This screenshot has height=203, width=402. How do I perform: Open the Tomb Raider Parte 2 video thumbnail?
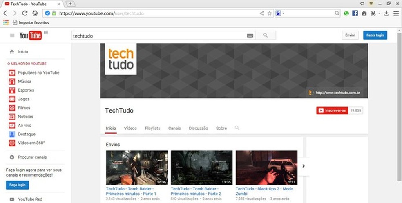pyautogui.click(x=202, y=168)
